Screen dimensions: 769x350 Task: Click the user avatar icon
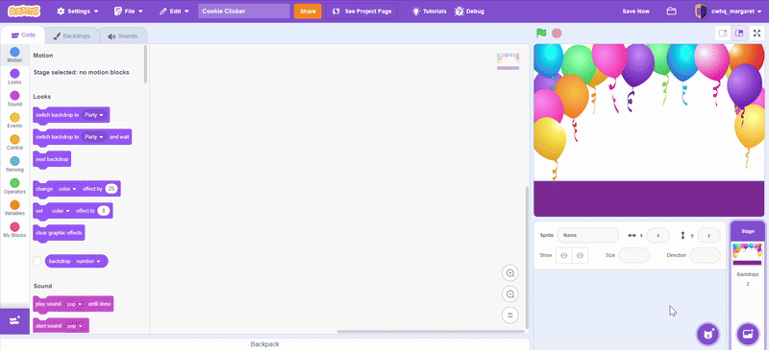click(x=702, y=11)
